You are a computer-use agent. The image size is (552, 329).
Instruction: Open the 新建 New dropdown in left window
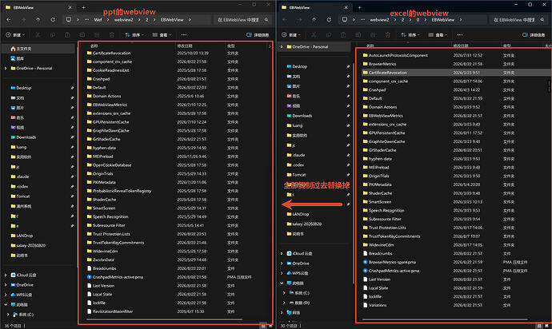tap(14, 35)
